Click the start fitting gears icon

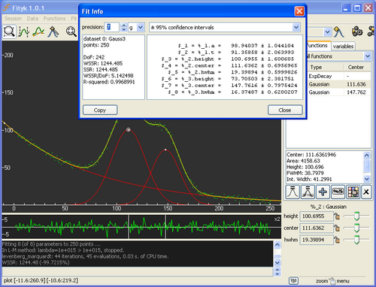pos(357,32)
